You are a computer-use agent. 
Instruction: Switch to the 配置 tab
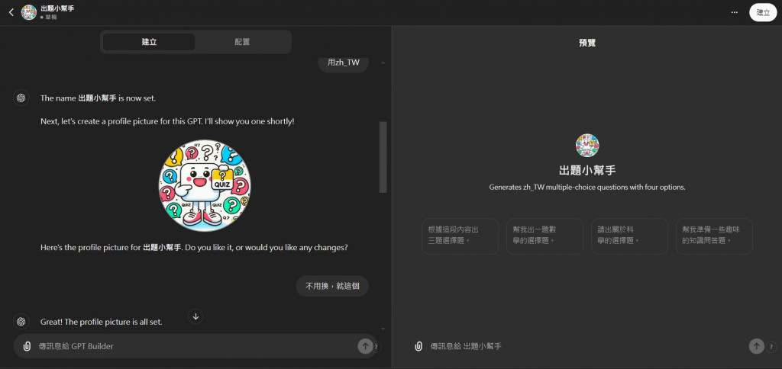pos(242,42)
